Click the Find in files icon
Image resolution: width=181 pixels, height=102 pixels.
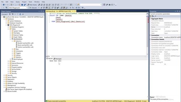(x=78, y=5)
